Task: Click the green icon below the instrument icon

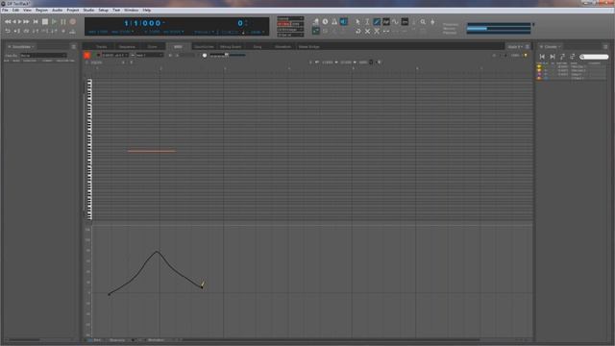Action: (x=316, y=31)
